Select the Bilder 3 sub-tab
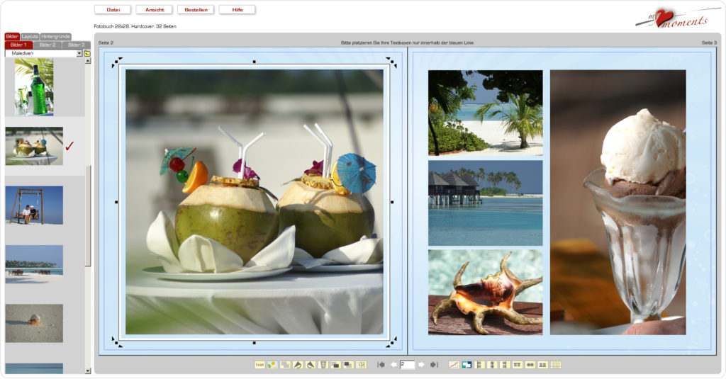The image size is (726, 379). pyautogui.click(x=76, y=45)
